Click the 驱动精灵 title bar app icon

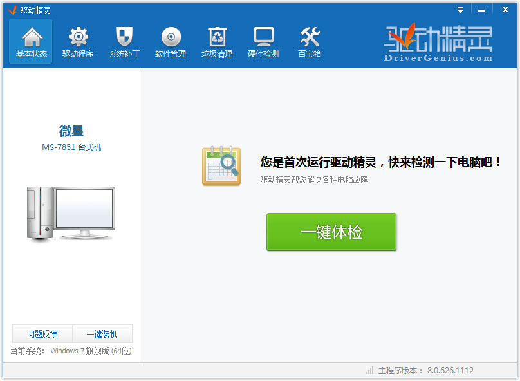pos(12,10)
